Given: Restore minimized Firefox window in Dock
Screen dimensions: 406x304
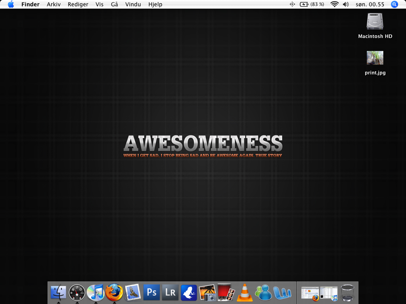Looking at the screenshot, I should coord(310,294).
